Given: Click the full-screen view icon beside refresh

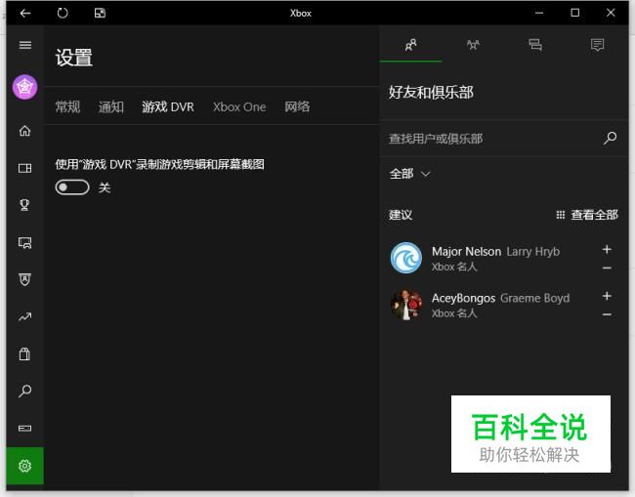Looking at the screenshot, I should [100, 14].
